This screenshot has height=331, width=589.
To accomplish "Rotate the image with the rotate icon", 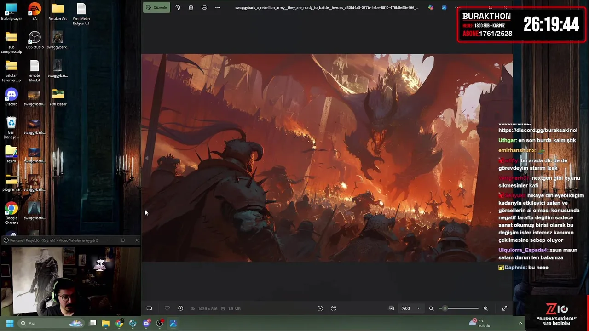I will (x=177, y=7).
